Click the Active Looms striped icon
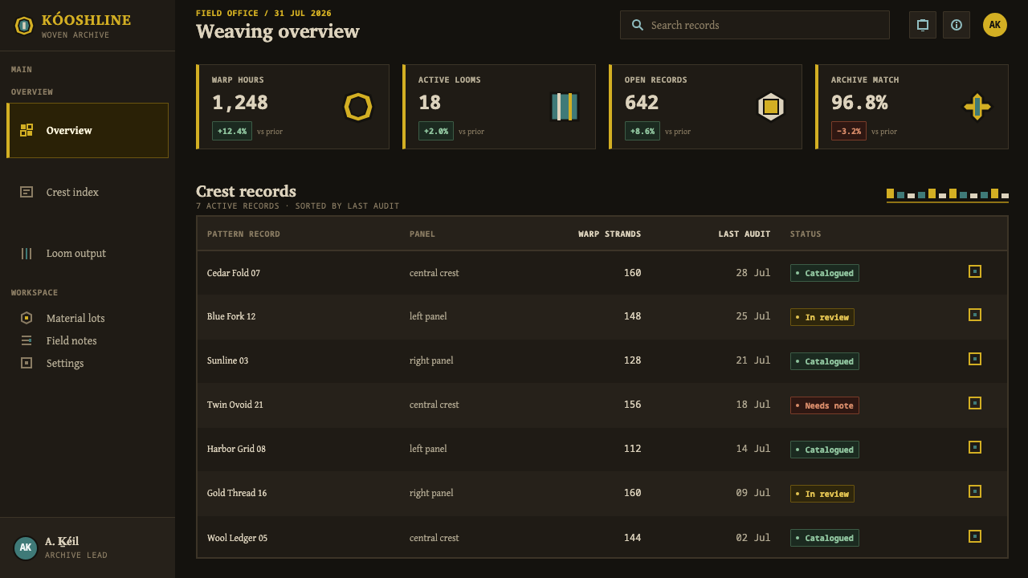This screenshot has height=578, width=1028. click(565, 107)
